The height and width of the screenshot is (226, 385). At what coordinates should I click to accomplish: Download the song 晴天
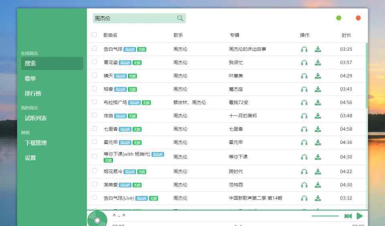tap(318, 76)
